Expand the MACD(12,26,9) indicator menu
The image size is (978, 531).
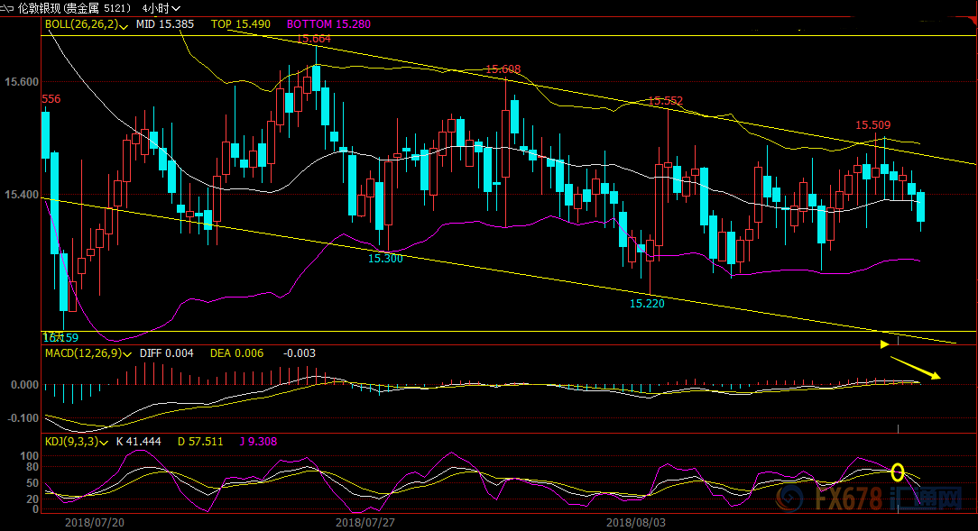click(x=126, y=353)
